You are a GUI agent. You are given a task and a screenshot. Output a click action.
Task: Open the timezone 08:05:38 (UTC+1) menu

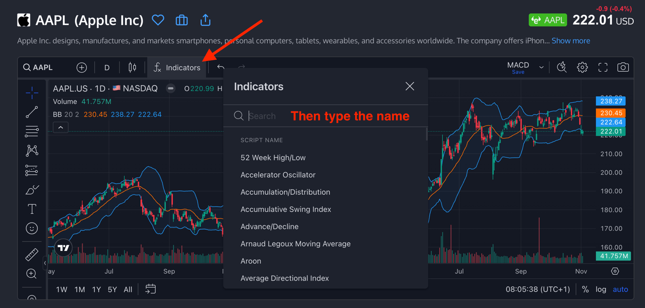[x=538, y=290]
